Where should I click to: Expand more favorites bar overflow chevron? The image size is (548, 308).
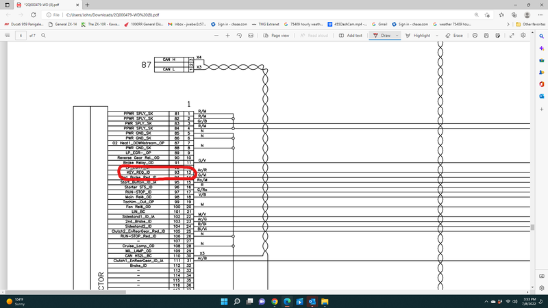click(508, 24)
